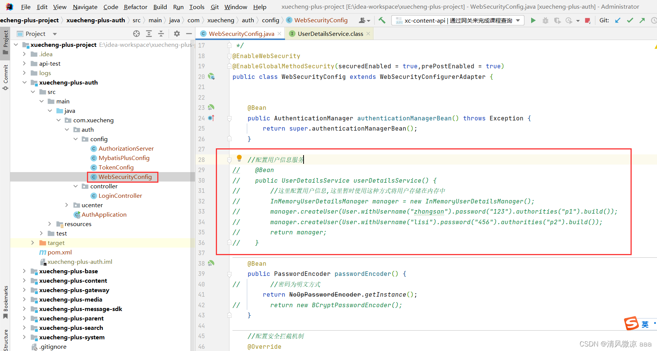The height and width of the screenshot is (351, 657).
Task: Expand the api-test folder
Action: point(25,63)
